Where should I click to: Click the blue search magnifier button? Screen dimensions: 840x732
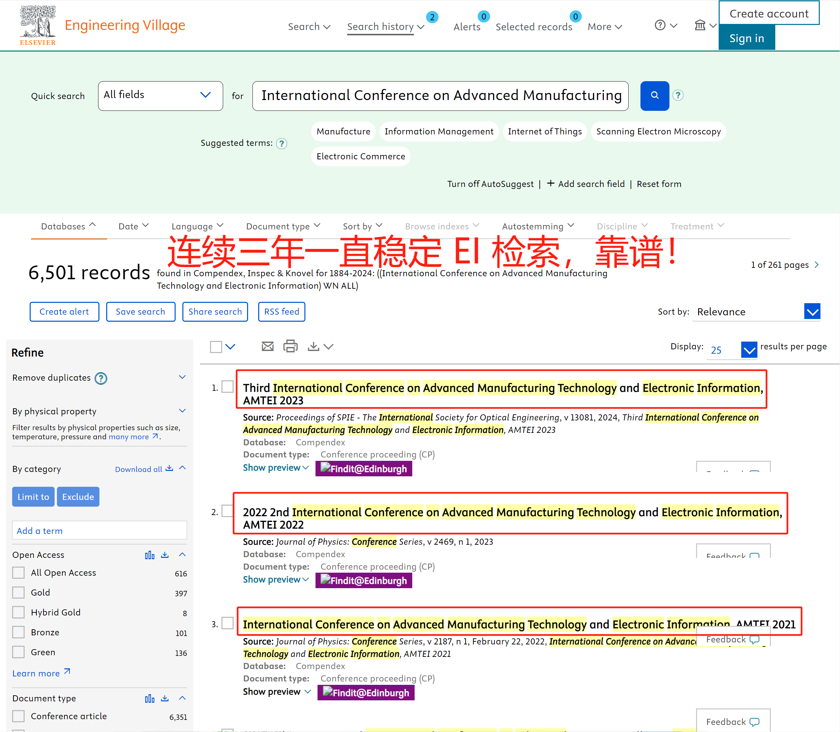(x=654, y=96)
